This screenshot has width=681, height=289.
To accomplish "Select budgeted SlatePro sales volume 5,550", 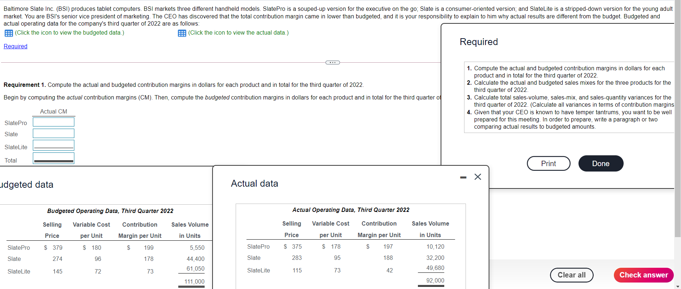I will coord(197,248).
